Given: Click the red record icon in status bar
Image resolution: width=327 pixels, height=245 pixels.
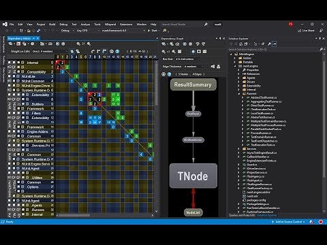Looking at the screenshot, I should point(321,222).
